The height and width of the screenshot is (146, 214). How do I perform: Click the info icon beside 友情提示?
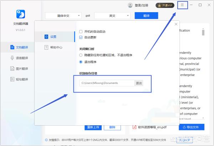point(46,140)
